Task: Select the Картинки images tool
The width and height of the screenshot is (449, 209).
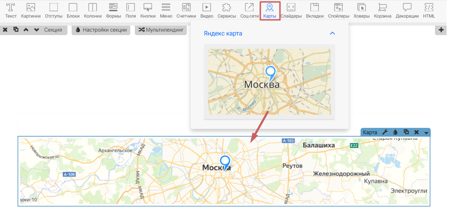Action: (31, 11)
